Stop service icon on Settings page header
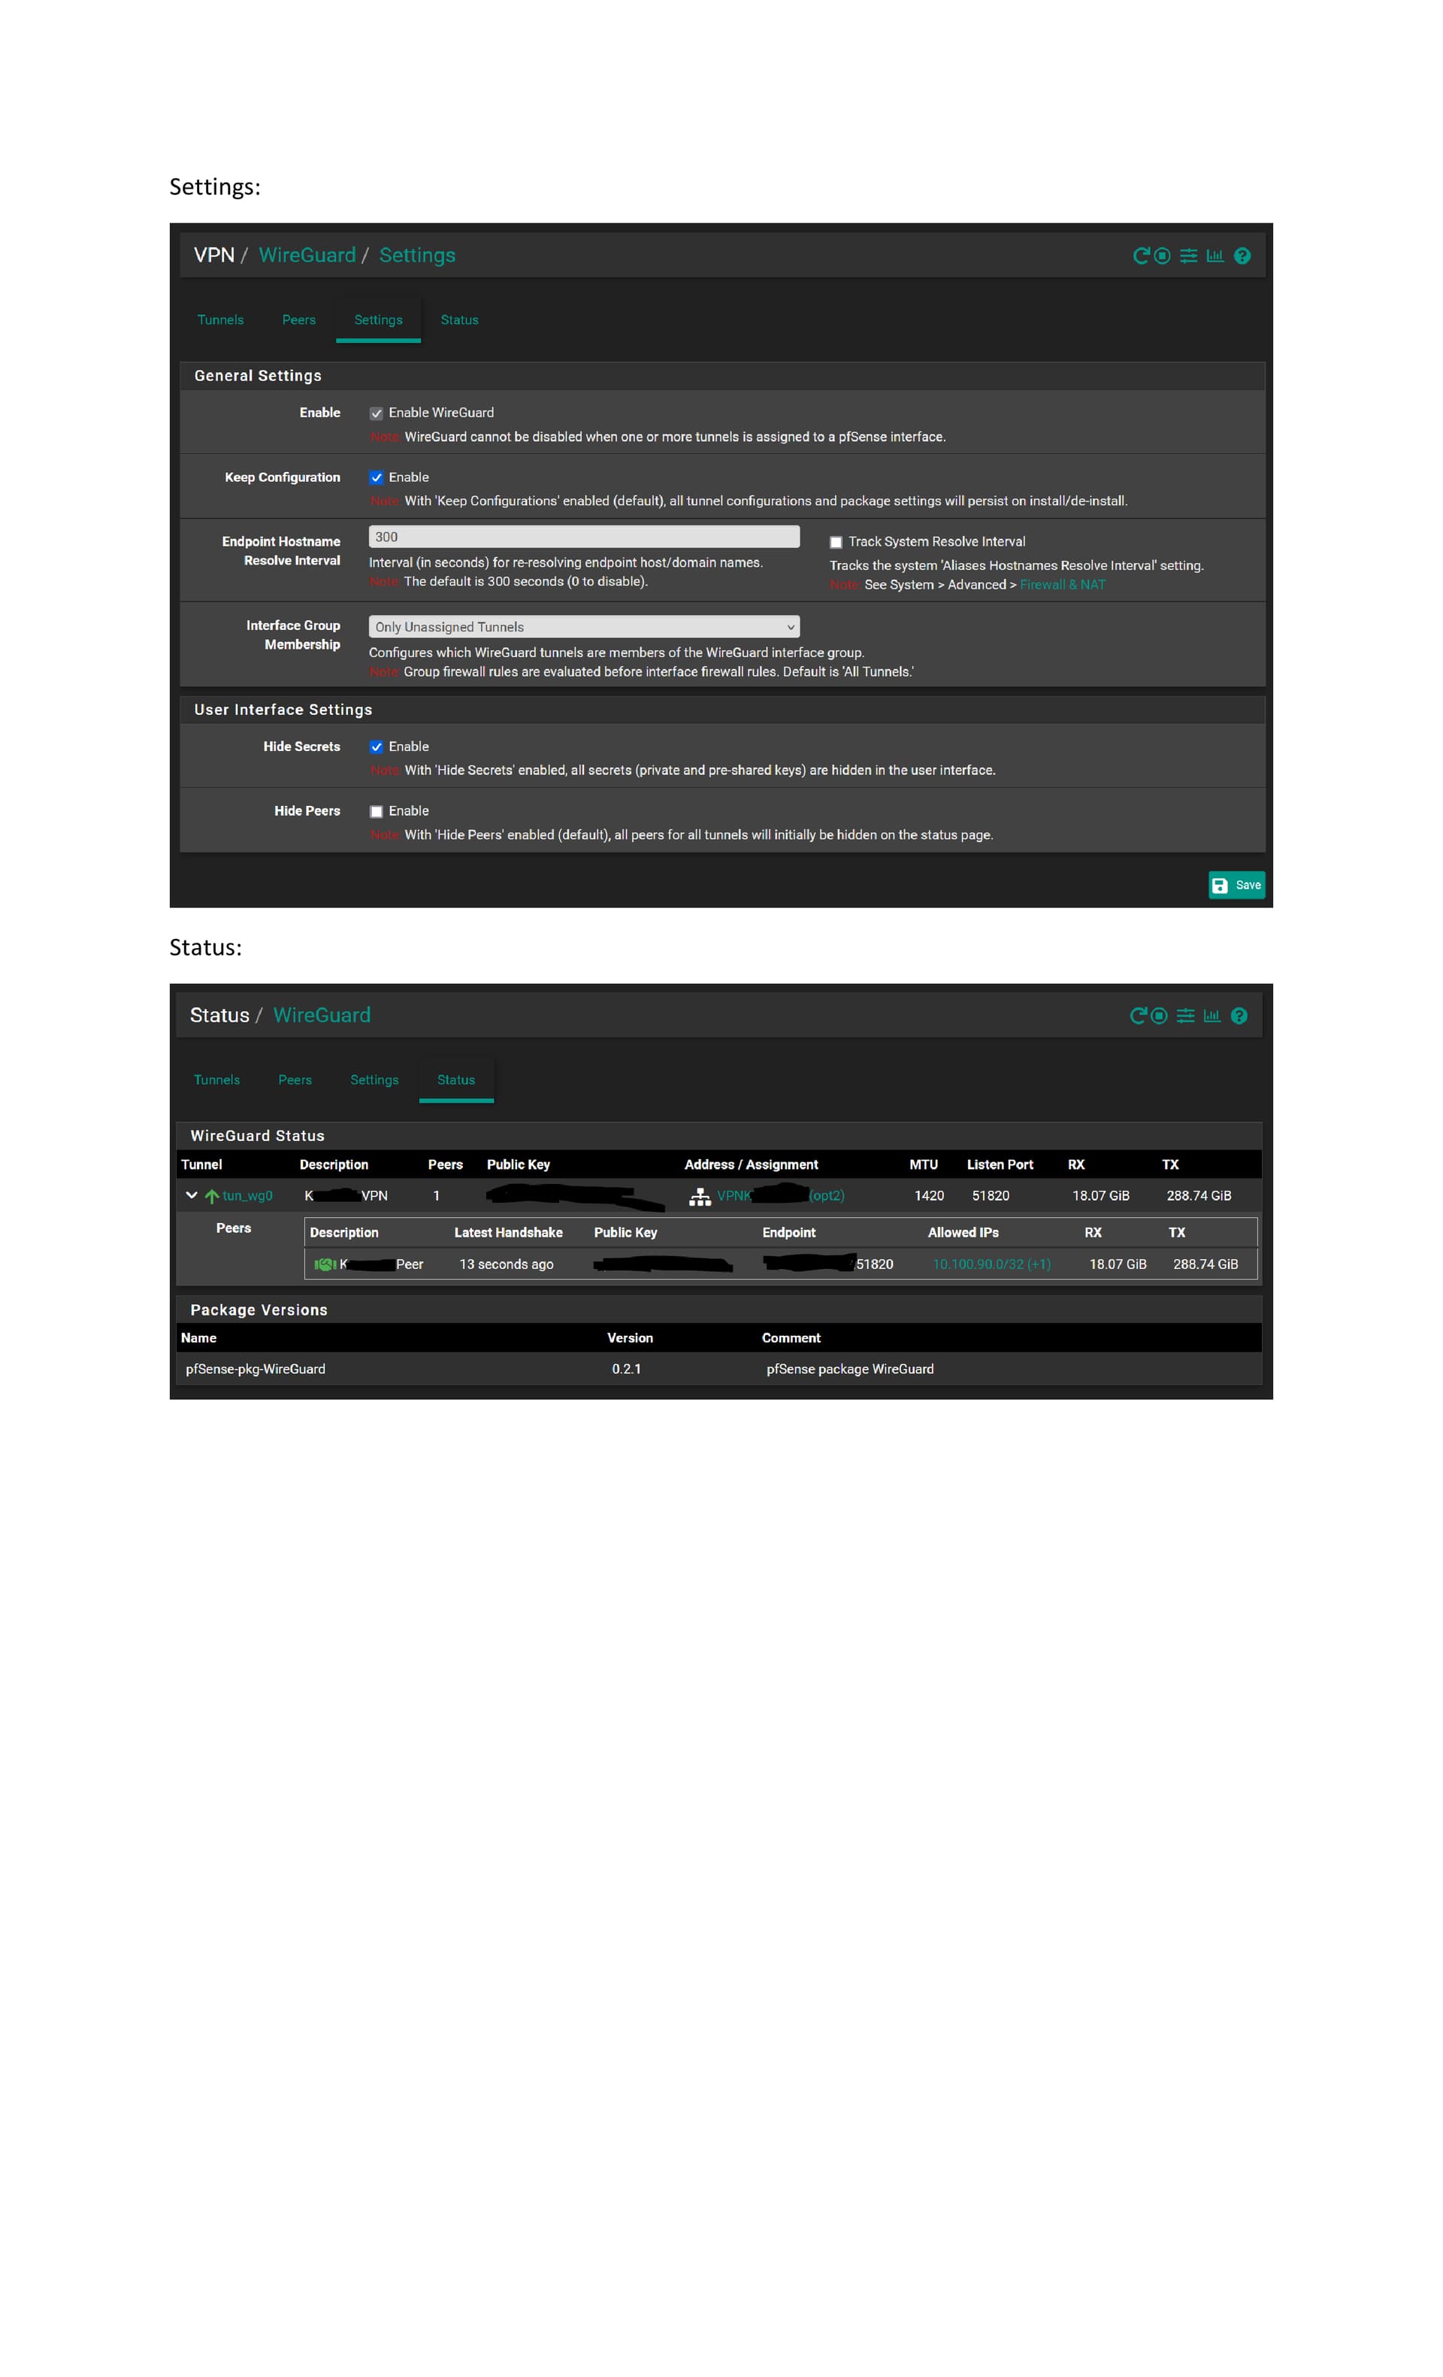1443x2377 pixels. (1163, 256)
